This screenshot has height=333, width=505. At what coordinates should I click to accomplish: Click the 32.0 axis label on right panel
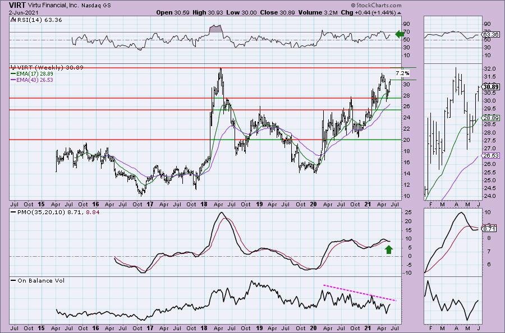[x=489, y=69]
